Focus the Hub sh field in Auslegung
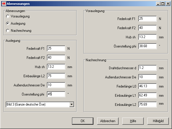This screenshot has height=129, width=172. (x=56, y=67)
